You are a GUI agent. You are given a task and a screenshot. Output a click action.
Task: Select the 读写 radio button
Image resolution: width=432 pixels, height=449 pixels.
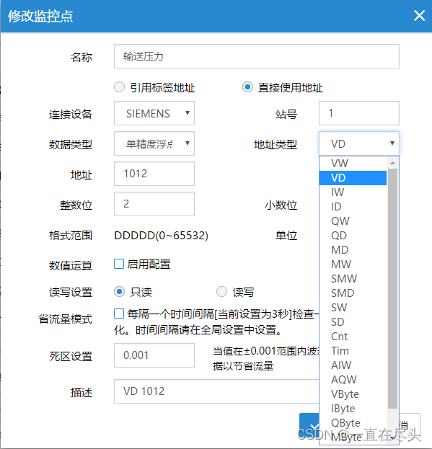coord(221,292)
